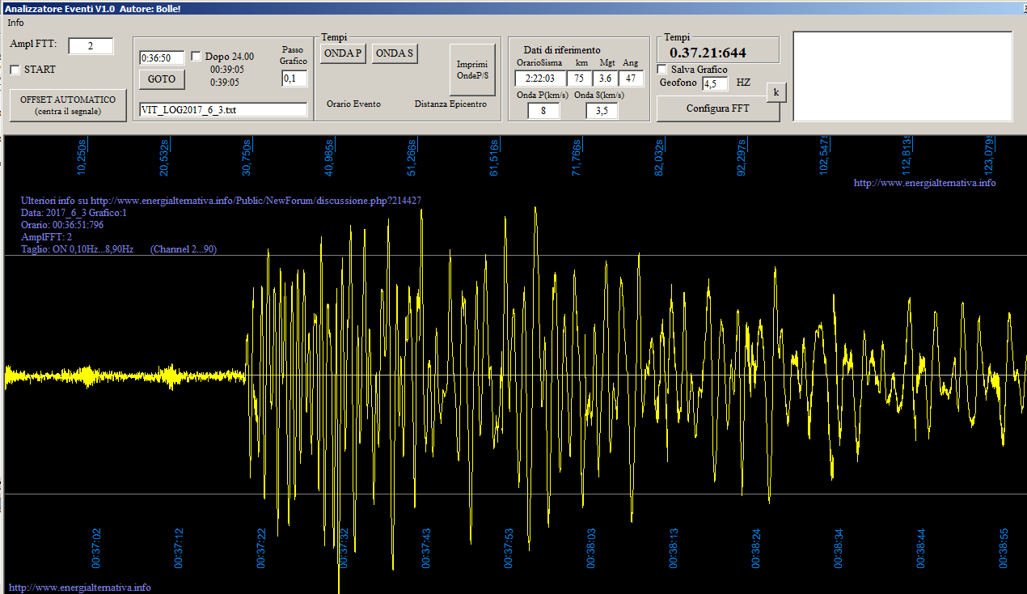This screenshot has width=1027, height=594.
Task: Click the time field showing 0:36:50
Action: [162, 58]
